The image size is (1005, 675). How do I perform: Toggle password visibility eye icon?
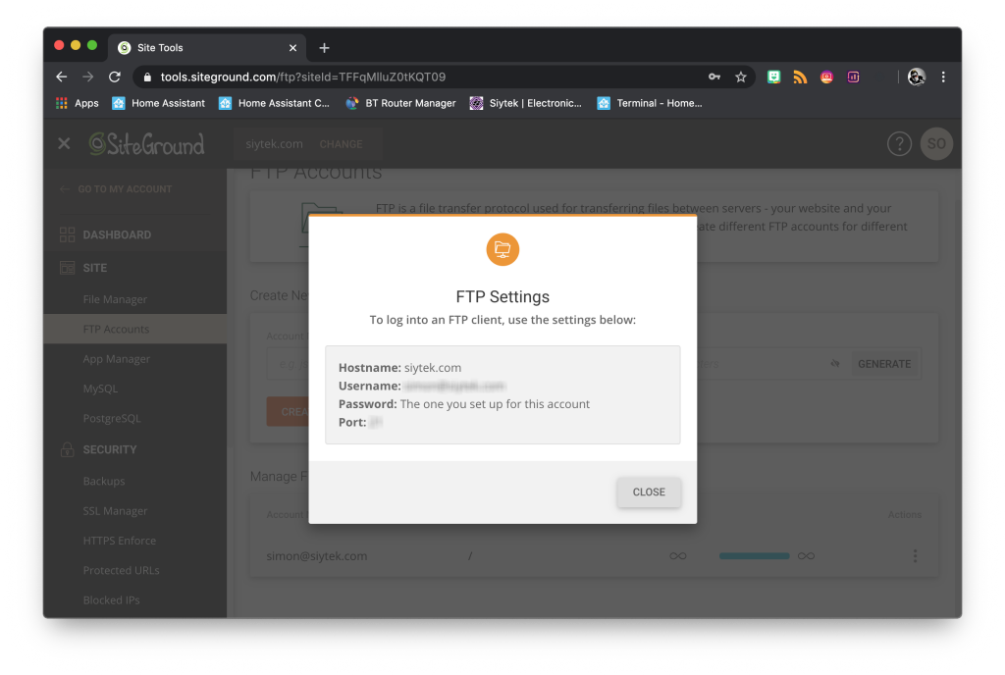click(x=835, y=364)
